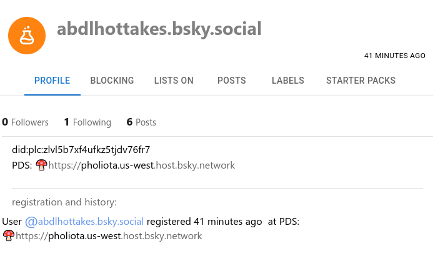This screenshot has width=433, height=261.
Task: Open the 1 Following list
Action: click(x=87, y=122)
